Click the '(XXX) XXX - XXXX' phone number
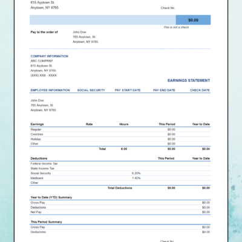Viewport: 242px width, 242px height. point(44,76)
